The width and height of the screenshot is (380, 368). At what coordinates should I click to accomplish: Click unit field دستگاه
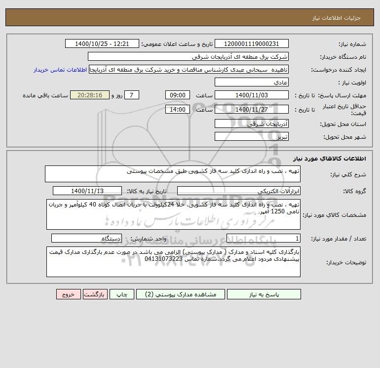pyautogui.click(x=86, y=239)
